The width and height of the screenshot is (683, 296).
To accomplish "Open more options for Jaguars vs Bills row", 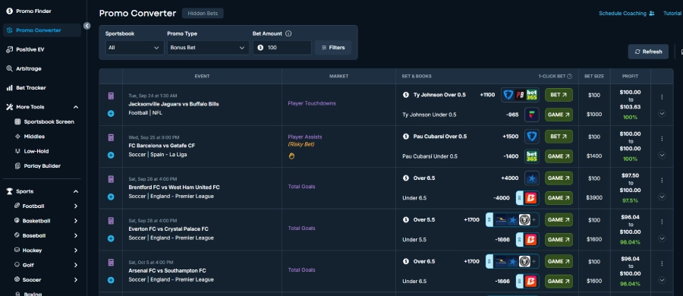I will (662, 97).
